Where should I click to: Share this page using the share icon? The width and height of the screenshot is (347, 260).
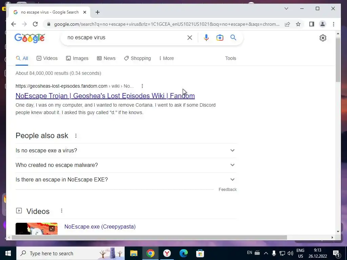287,24
